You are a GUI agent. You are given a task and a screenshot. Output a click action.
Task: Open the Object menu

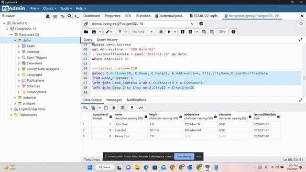(50, 9)
